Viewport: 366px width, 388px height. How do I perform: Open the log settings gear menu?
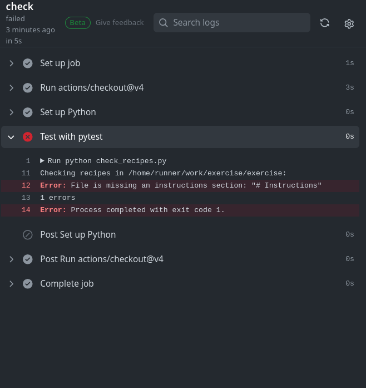point(349,23)
